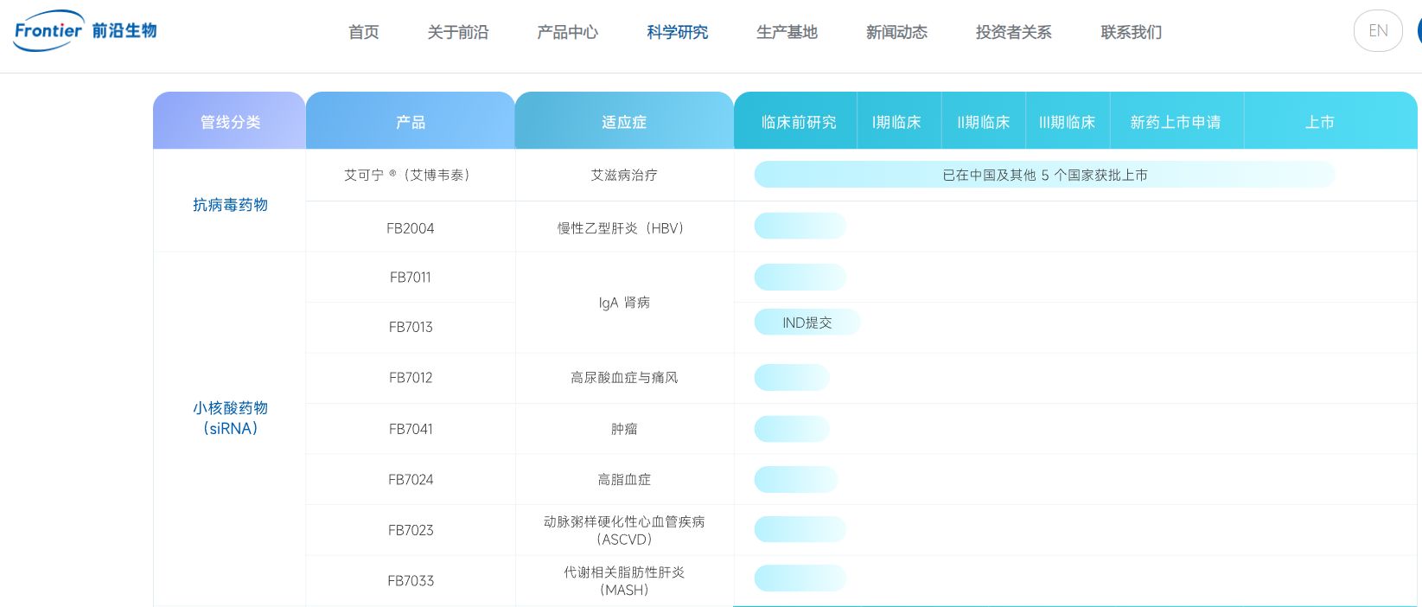Go to 产品中心 in navigation
Viewport: 1422px width, 607px height.
[x=567, y=32]
